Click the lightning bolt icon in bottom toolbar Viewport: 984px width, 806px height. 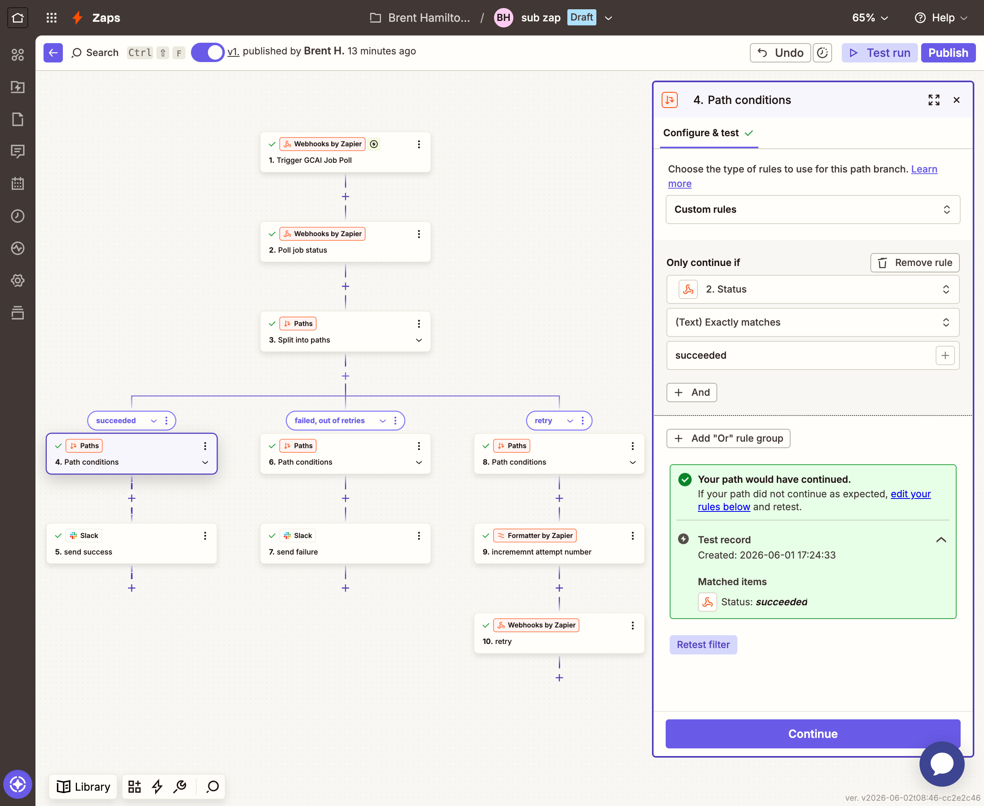157,787
